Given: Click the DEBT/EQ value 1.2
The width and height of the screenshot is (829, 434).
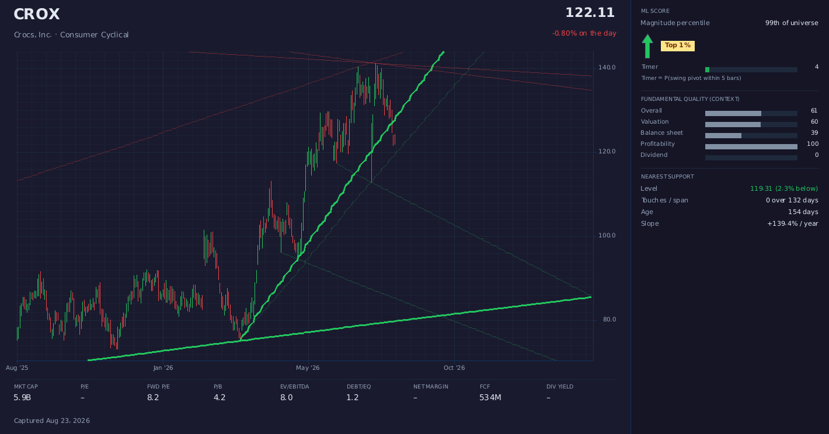Looking at the screenshot, I should pos(353,398).
